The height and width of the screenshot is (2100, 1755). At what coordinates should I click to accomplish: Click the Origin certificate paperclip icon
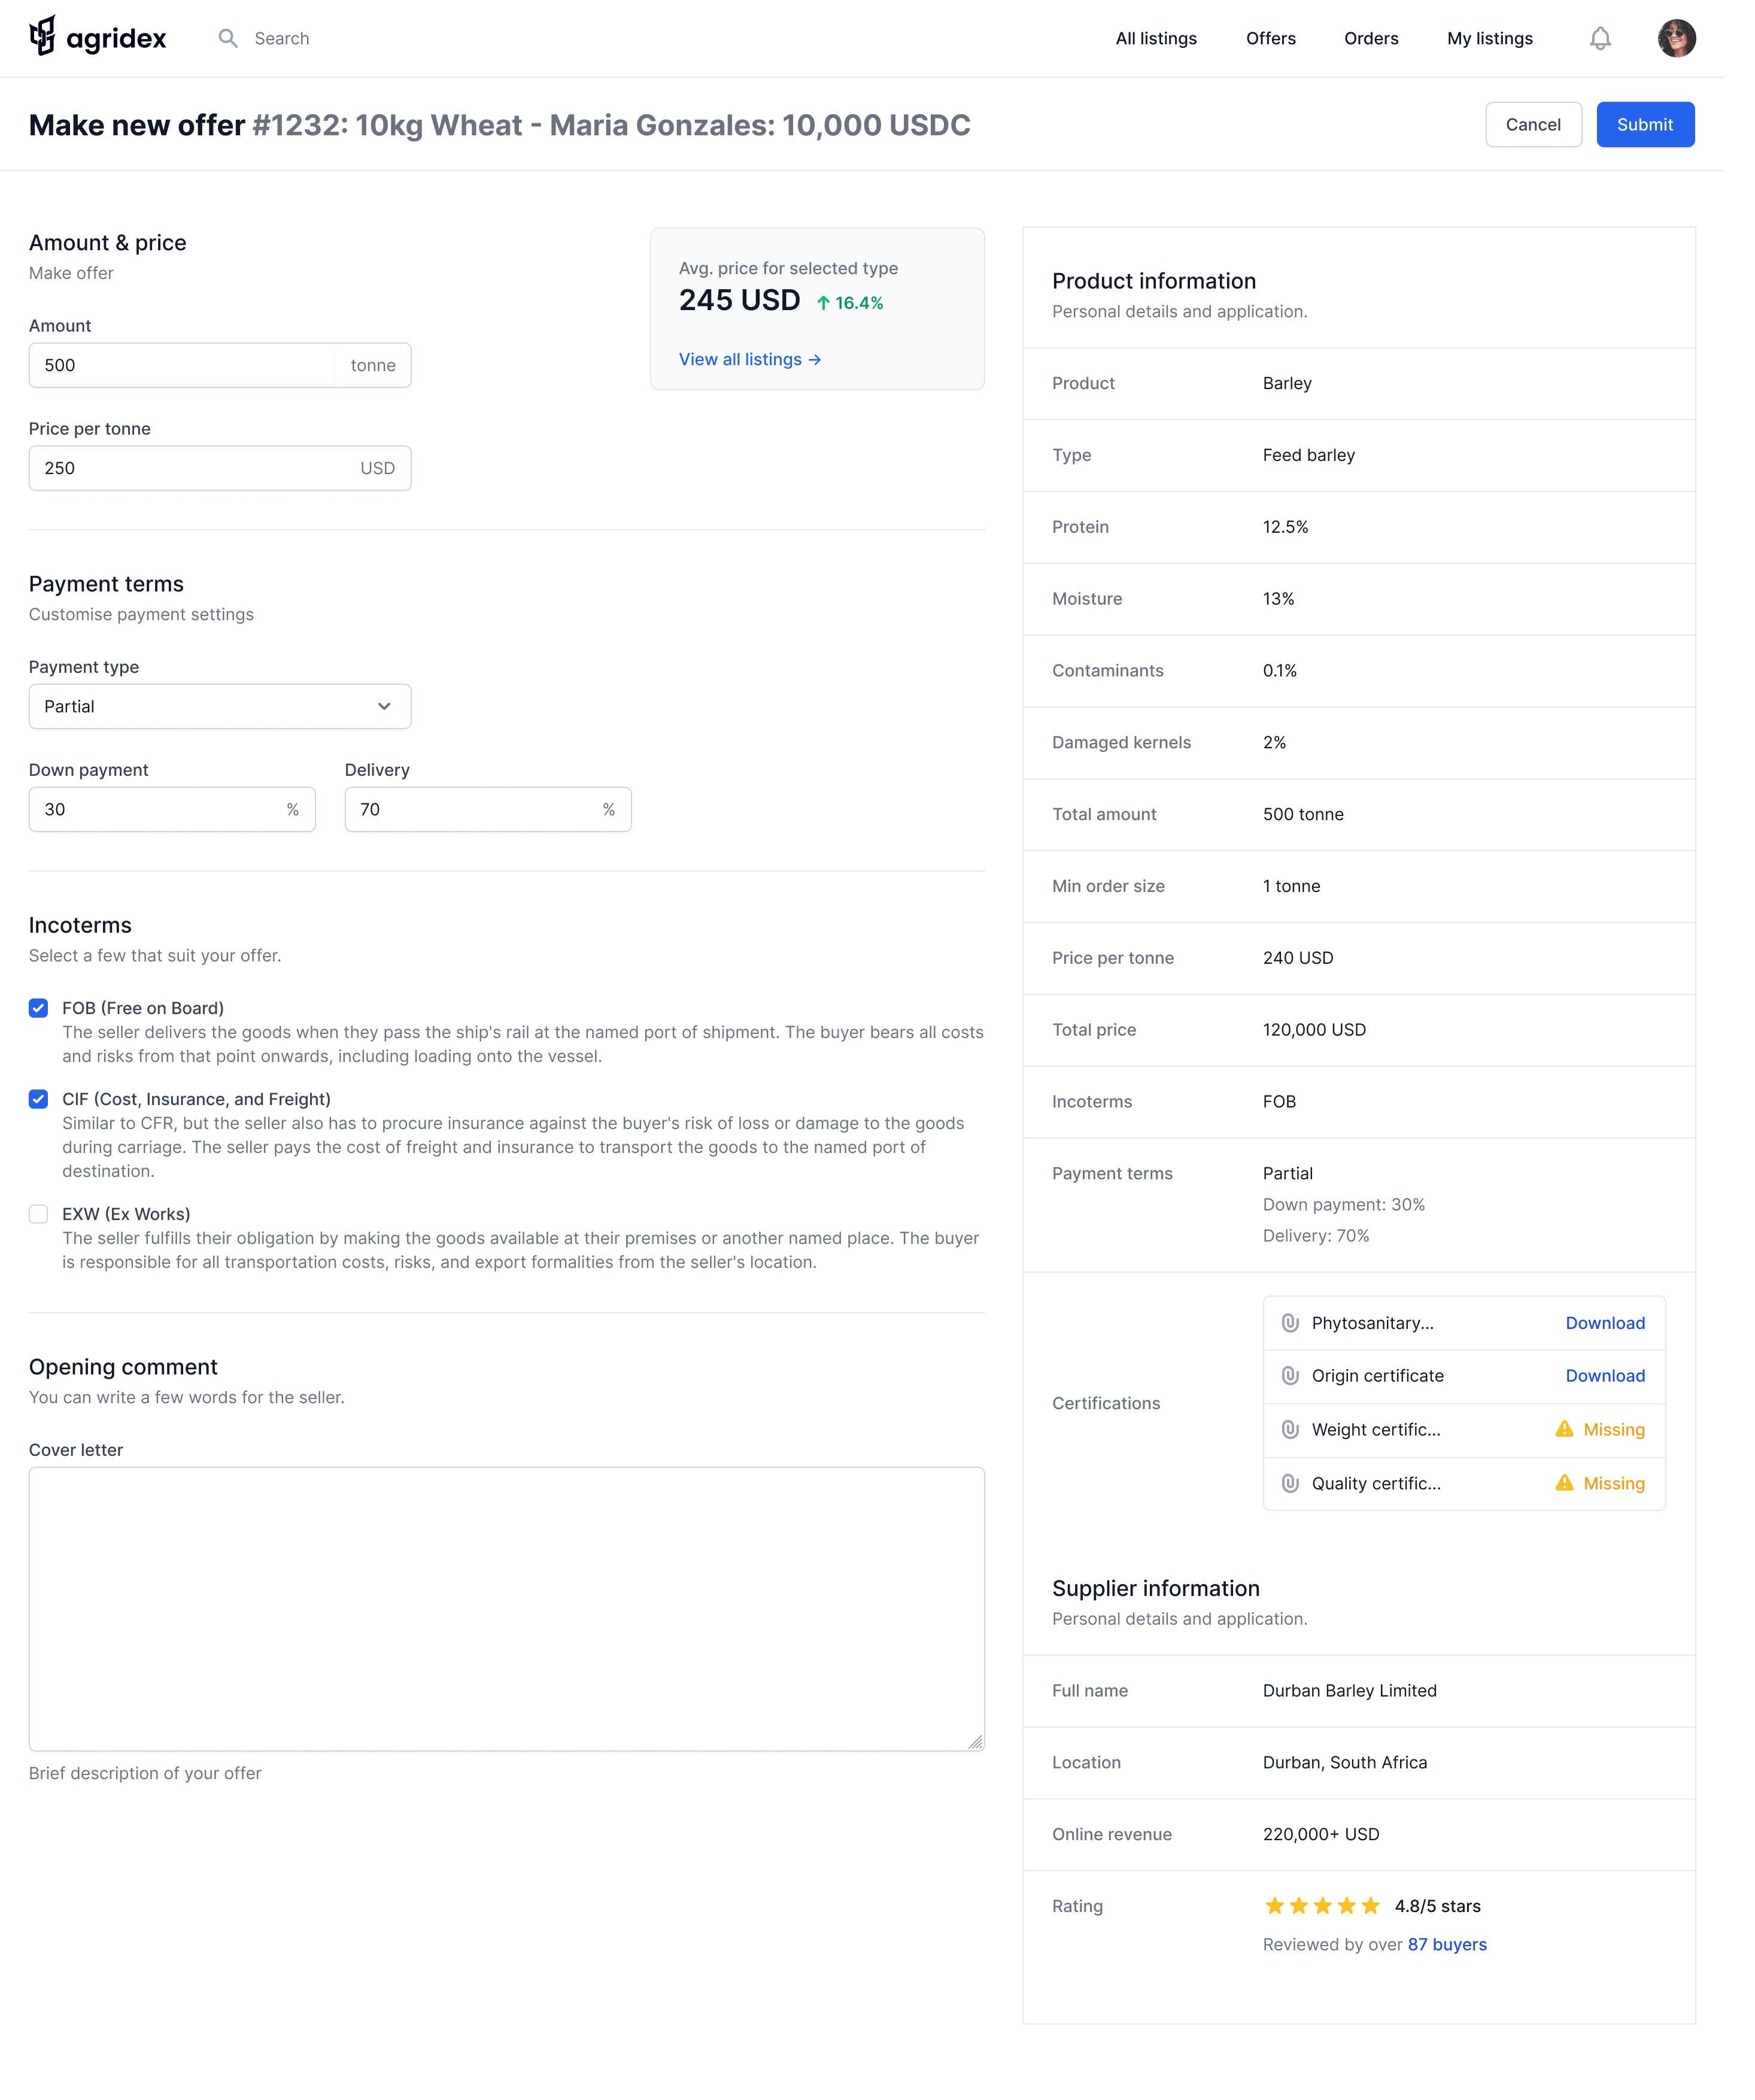pos(1290,1376)
